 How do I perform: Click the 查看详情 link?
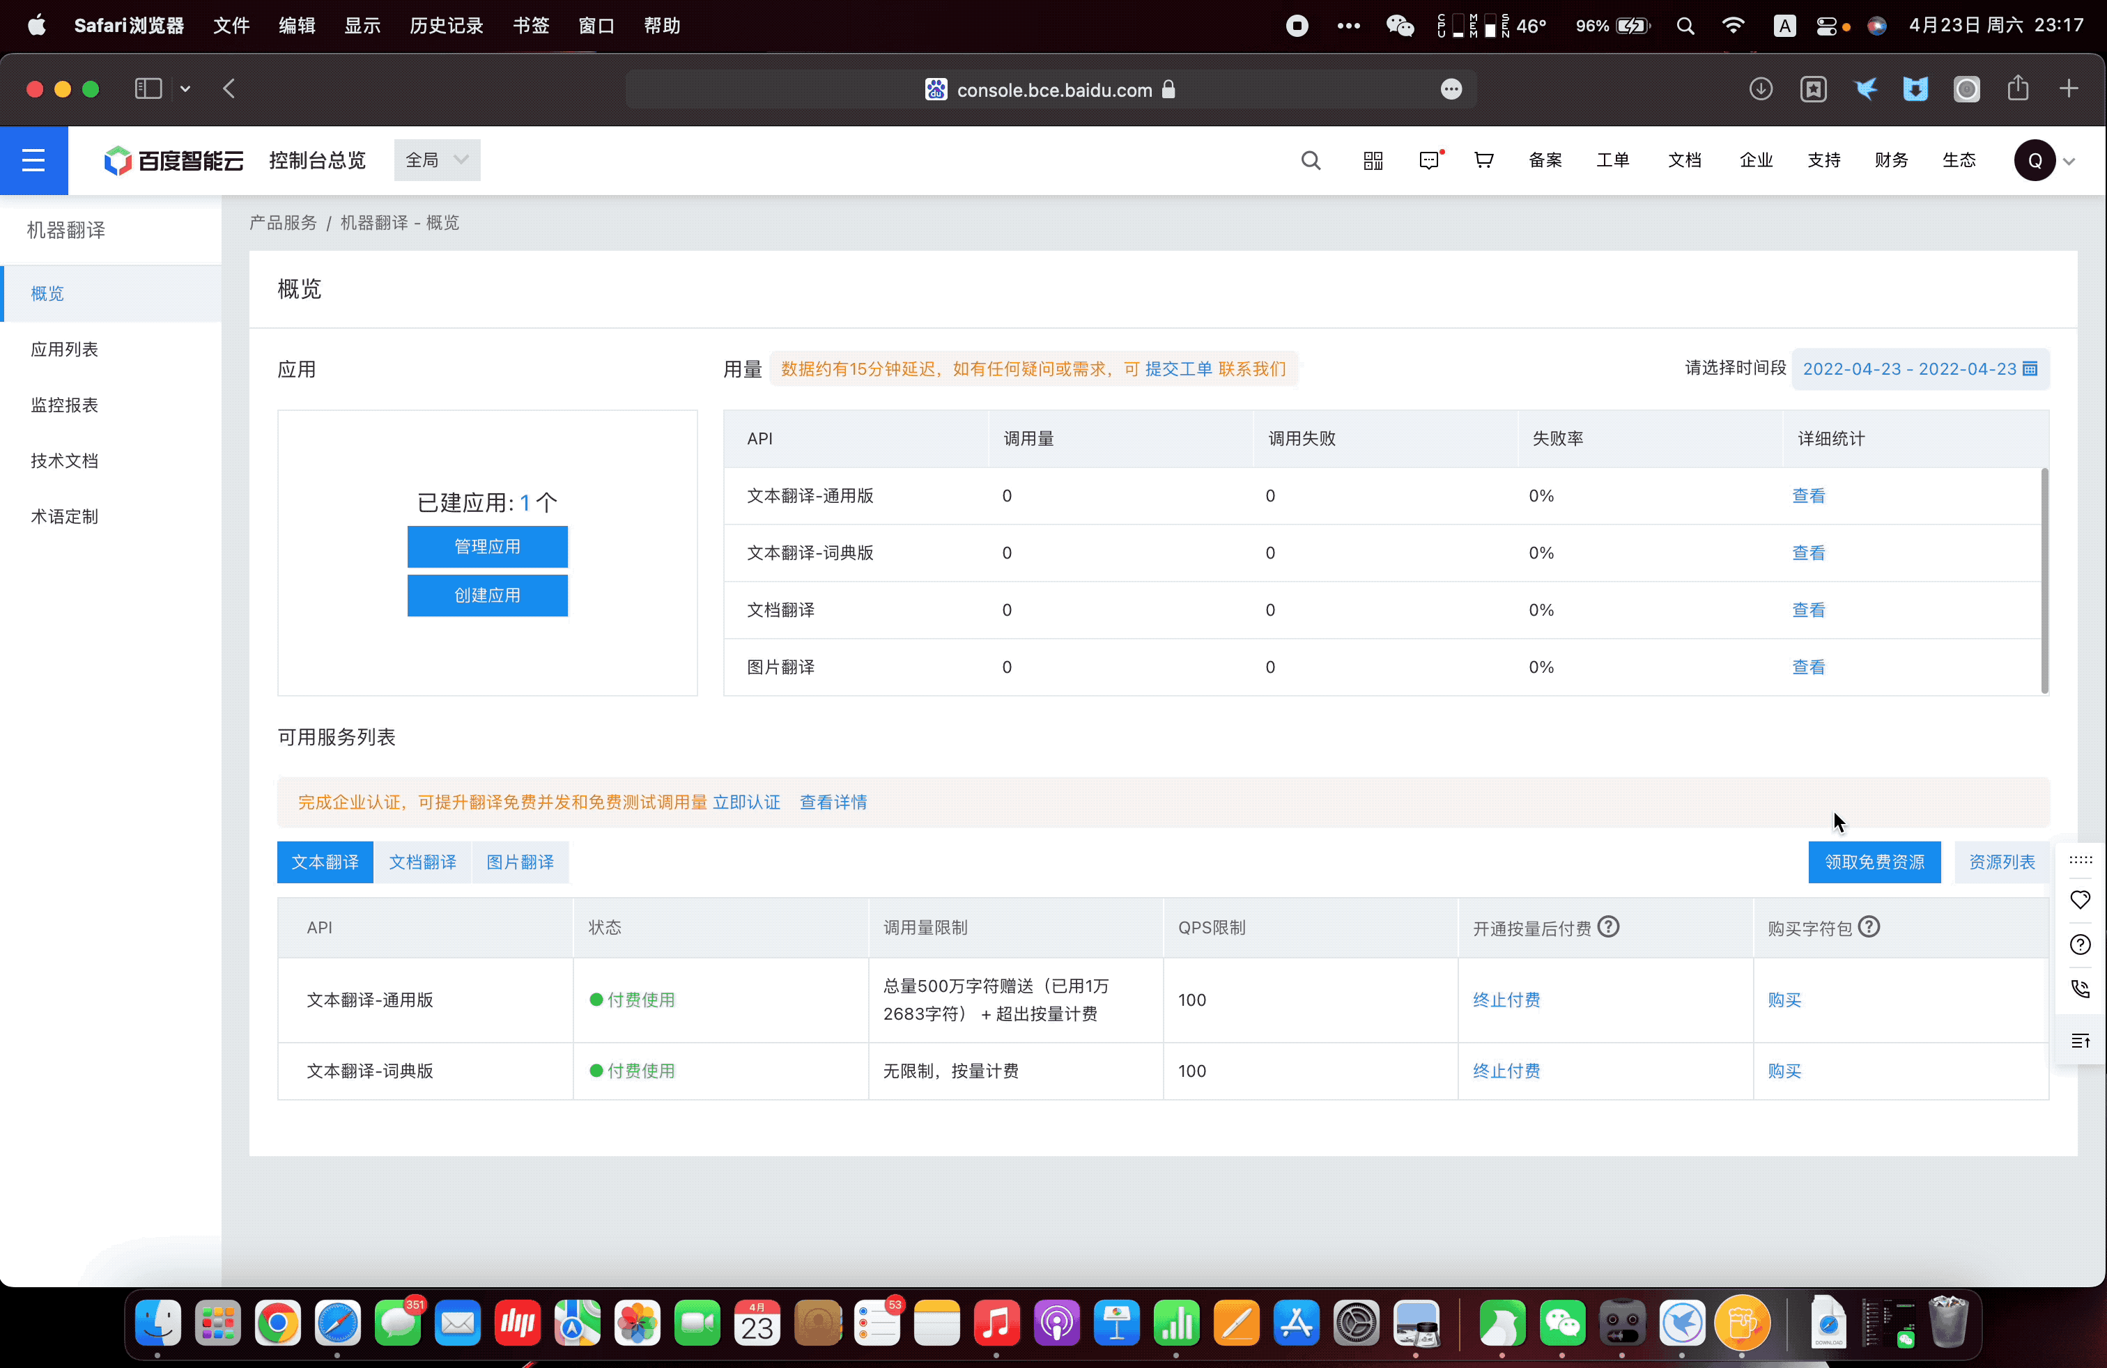tap(833, 802)
